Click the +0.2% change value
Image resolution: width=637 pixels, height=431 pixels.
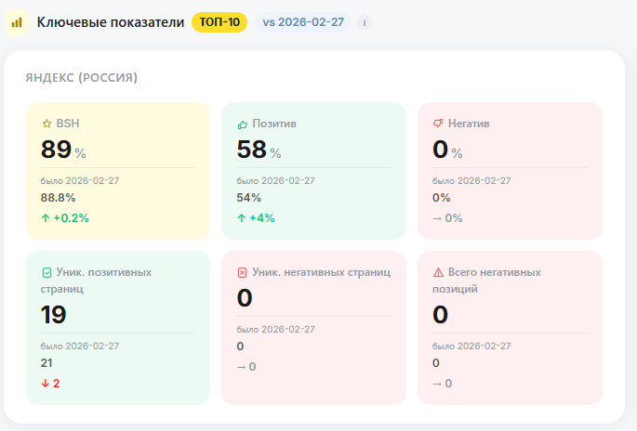pyautogui.click(x=71, y=218)
